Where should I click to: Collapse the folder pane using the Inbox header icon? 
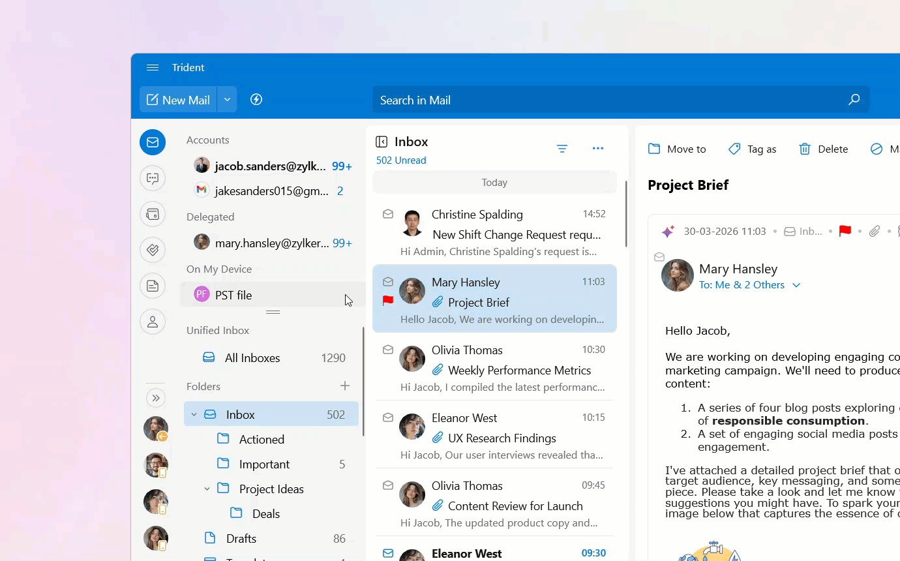pyautogui.click(x=382, y=142)
